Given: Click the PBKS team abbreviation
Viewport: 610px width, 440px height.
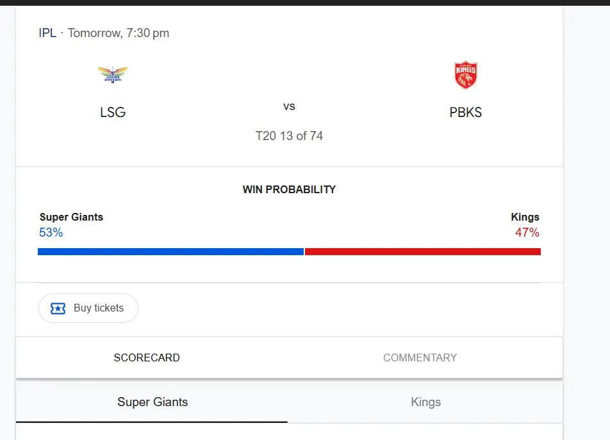Looking at the screenshot, I should 466,113.
